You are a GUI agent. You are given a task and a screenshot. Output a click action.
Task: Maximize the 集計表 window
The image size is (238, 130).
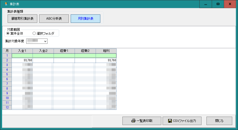tap(218, 4)
